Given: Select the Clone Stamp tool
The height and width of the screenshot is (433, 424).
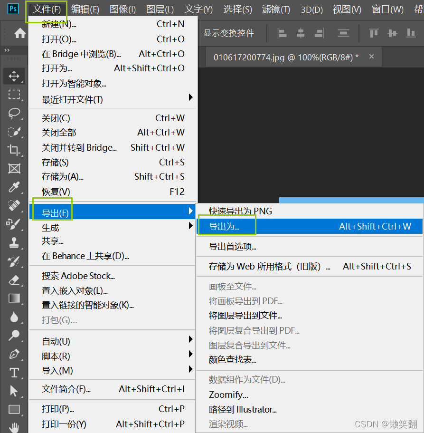Looking at the screenshot, I should 14,243.
